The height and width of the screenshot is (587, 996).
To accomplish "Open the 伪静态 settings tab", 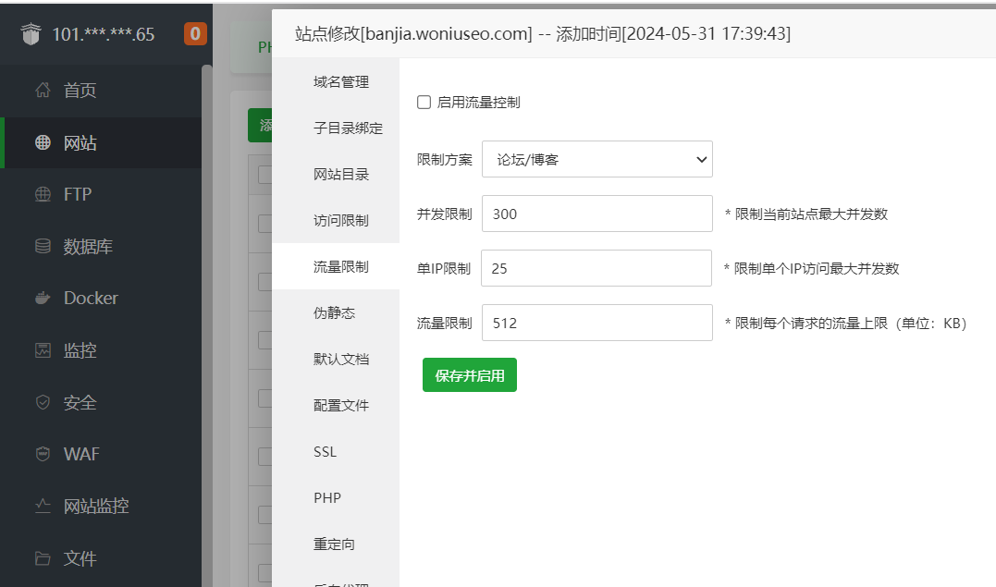I will click(x=334, y=313).
